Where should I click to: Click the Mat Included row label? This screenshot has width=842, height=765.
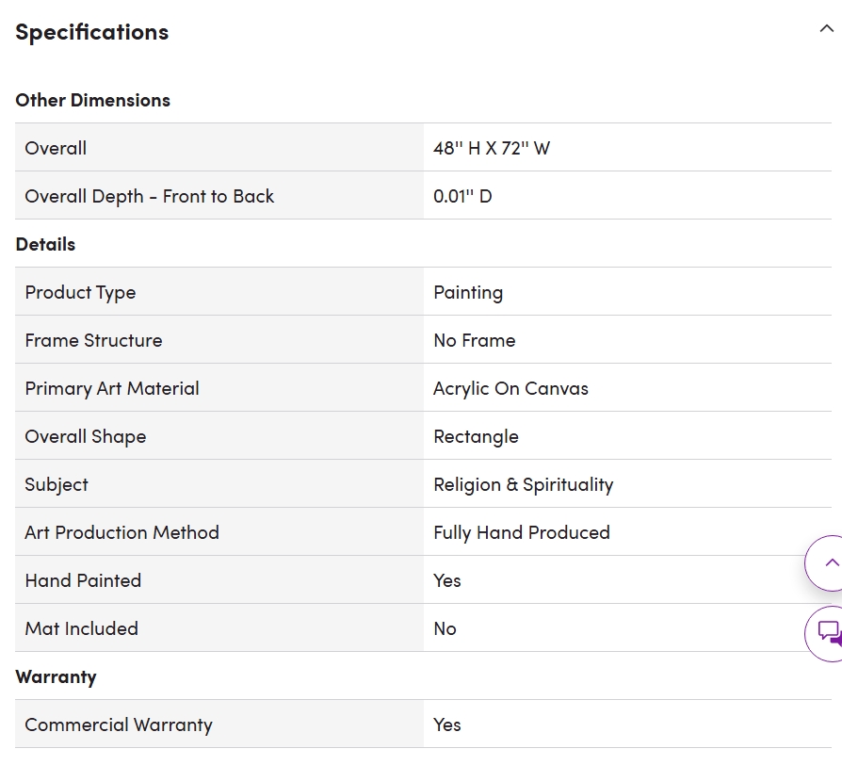[x=81, y=628]
